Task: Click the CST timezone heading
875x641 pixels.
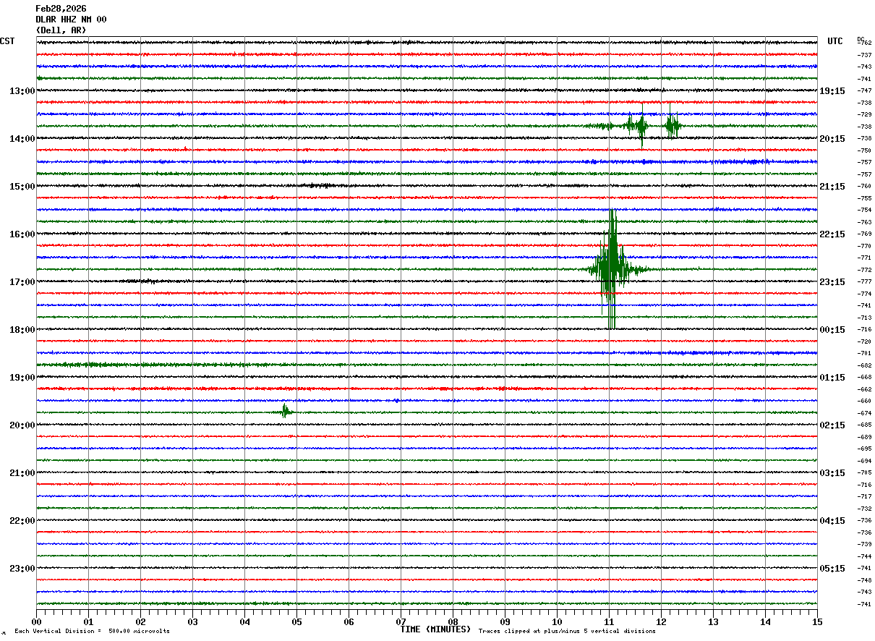Action: pyautogui.click(x=7, y=41)
